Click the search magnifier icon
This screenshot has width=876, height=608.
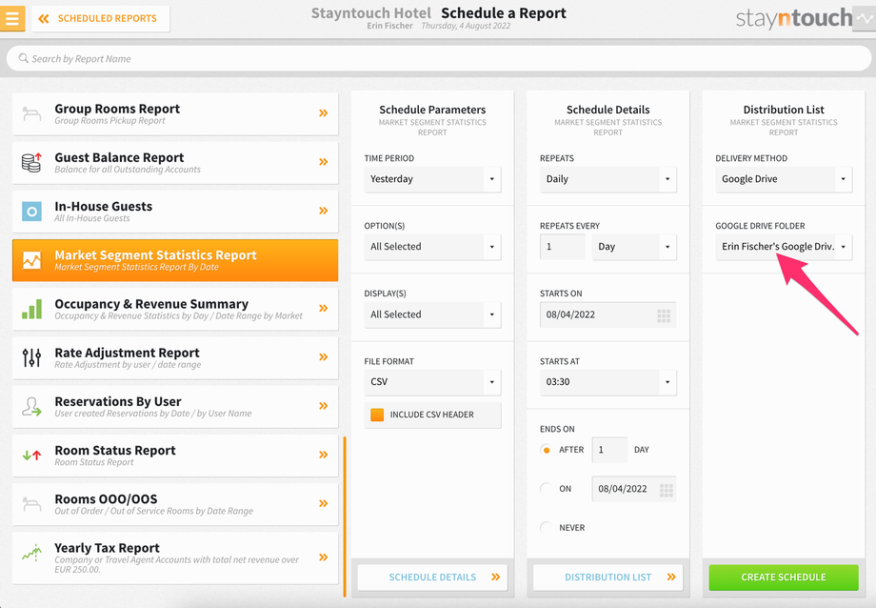pyautogui.click(x=23, y=58)
